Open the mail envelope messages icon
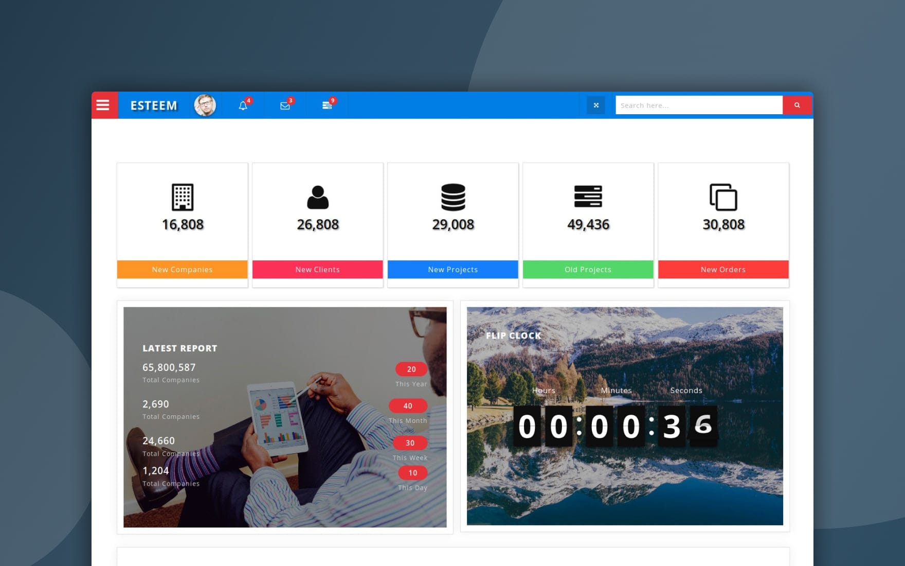Viewport: 905px width, 566px height. coord(285,105)
